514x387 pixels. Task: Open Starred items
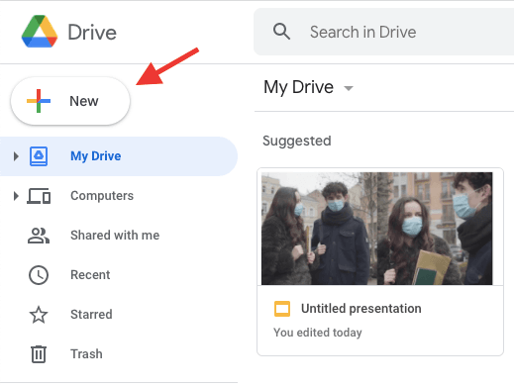[91, 315]
